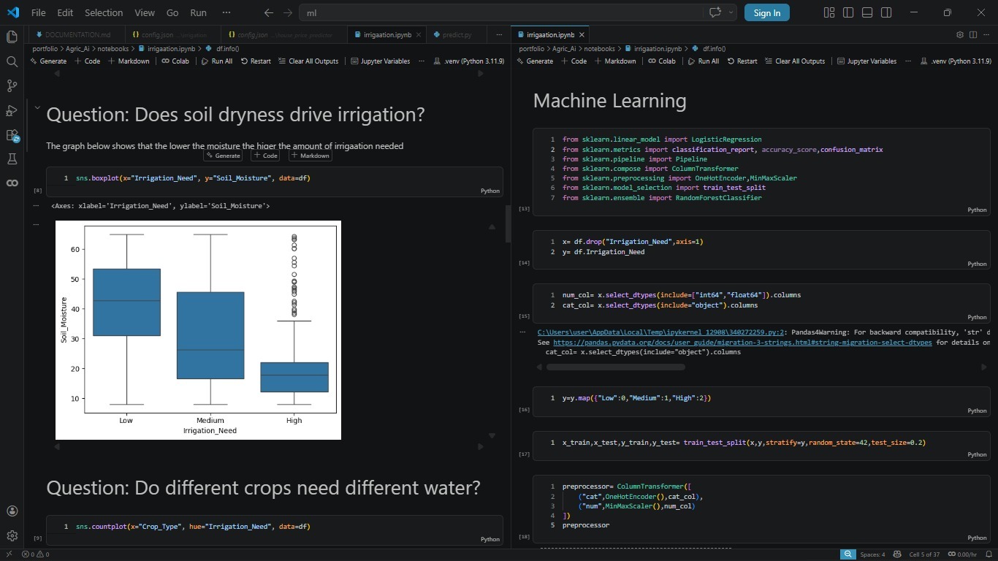Click Clear All Outputs in right notebook toolbar
The height and width of the screenshot is (561, 998).
(796, 61)
